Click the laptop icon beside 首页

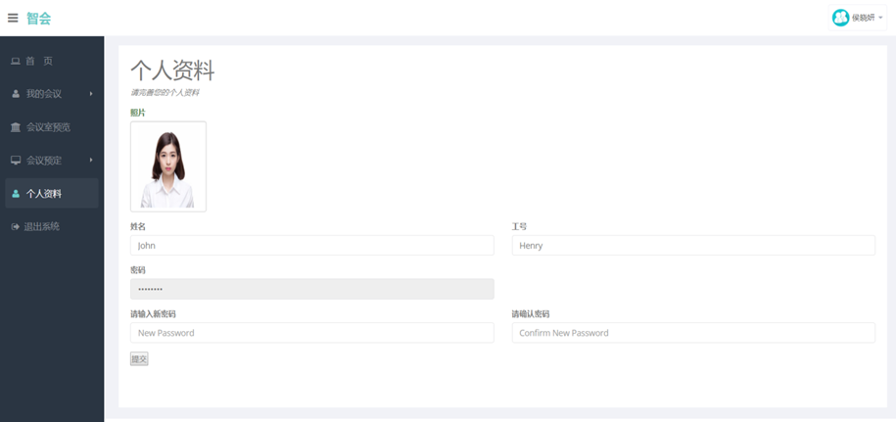16,61
